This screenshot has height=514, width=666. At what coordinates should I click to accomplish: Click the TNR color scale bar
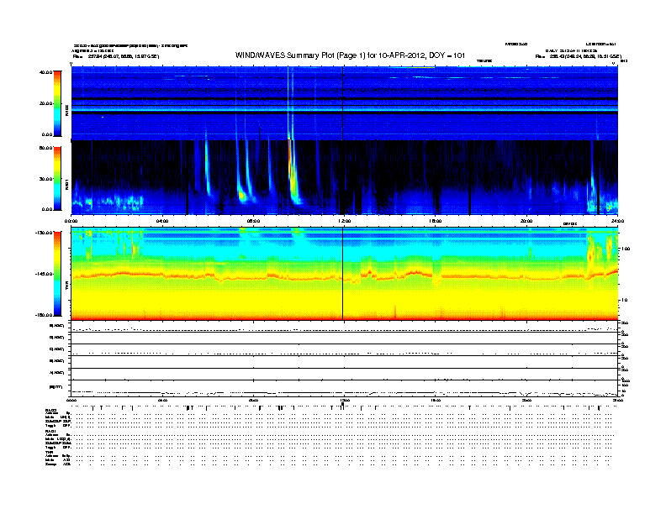click(57, 274)
